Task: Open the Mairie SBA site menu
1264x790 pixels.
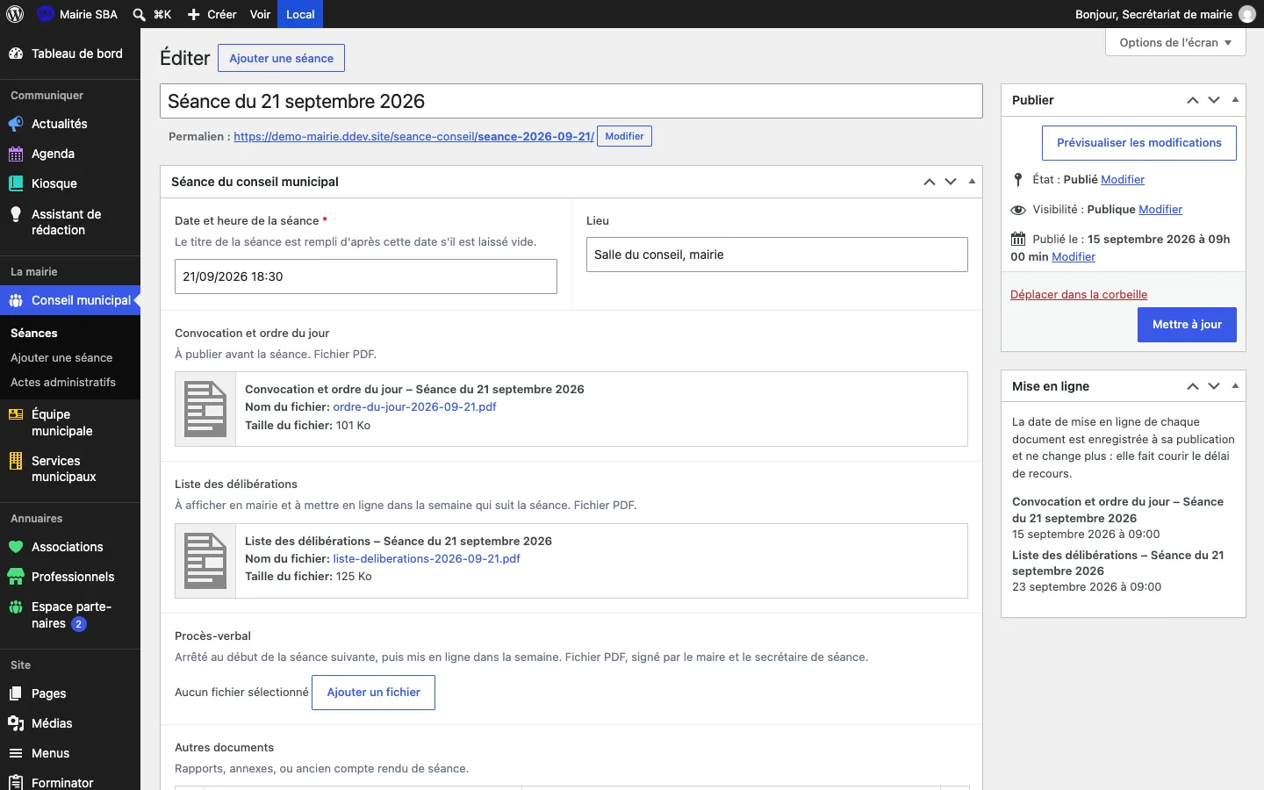Action: point(77,14)
